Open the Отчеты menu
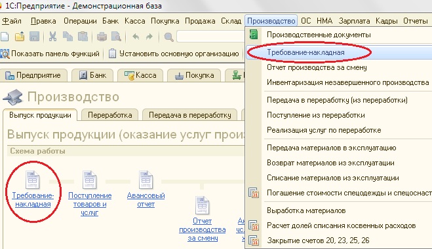The image size is (432, 249). tap(416, 21)
